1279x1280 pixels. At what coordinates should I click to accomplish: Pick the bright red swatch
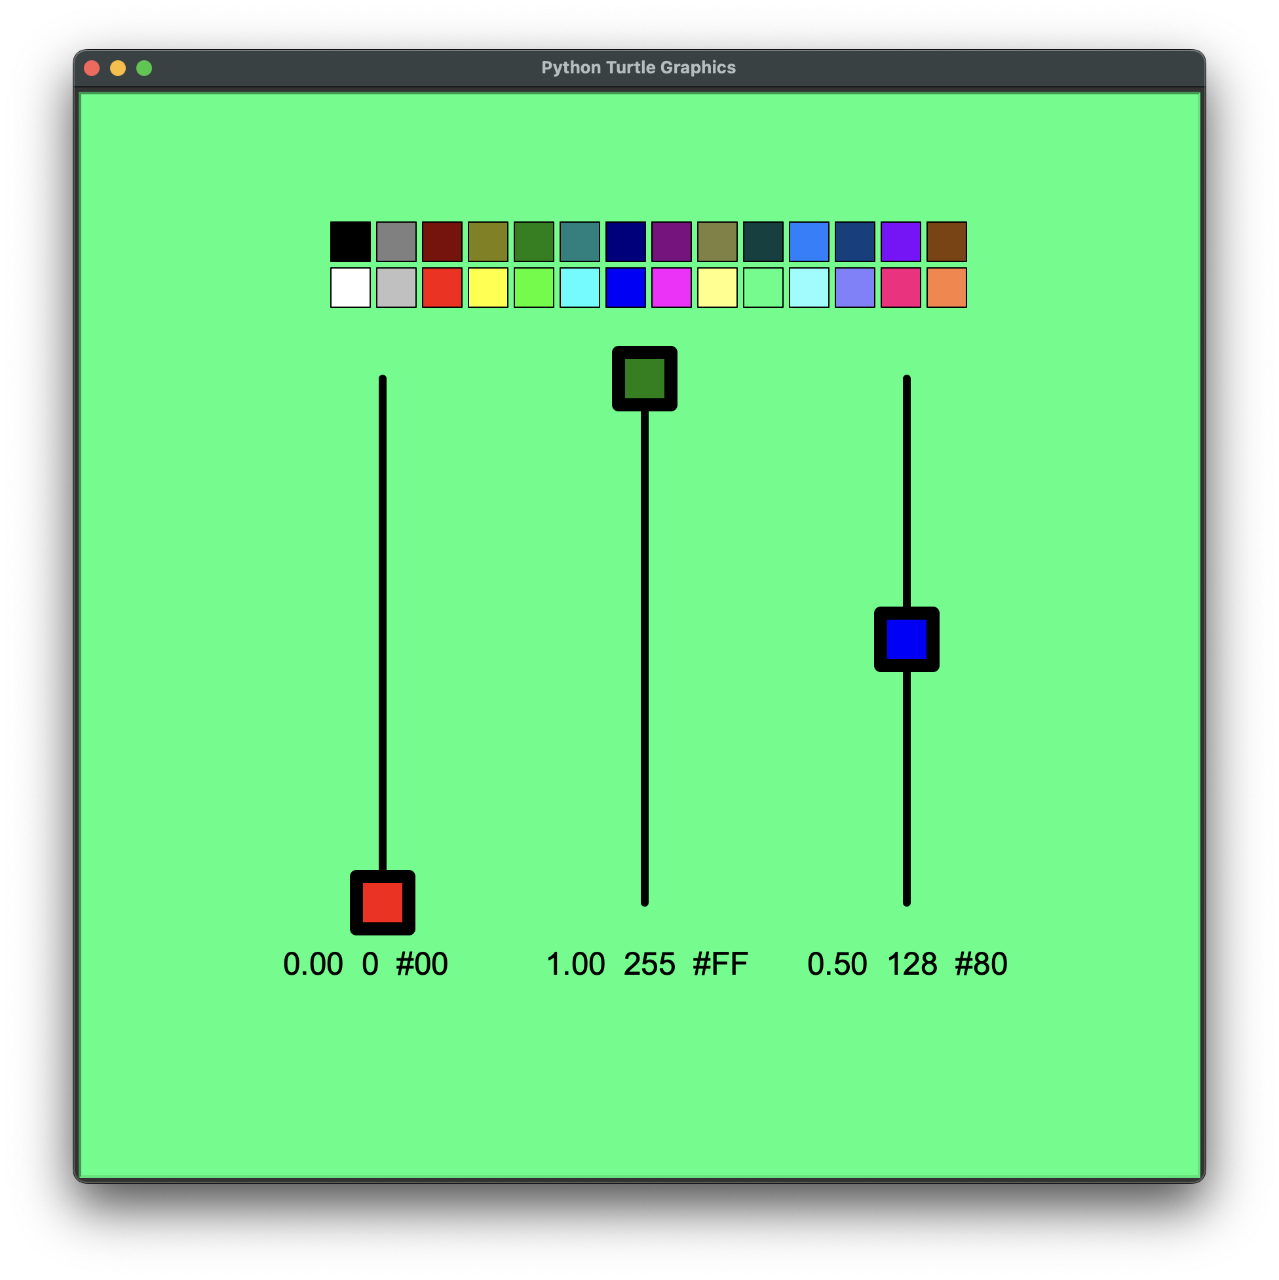[442, 288]
